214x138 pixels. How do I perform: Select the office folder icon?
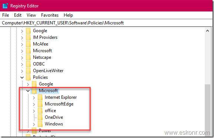coord(40,111)
